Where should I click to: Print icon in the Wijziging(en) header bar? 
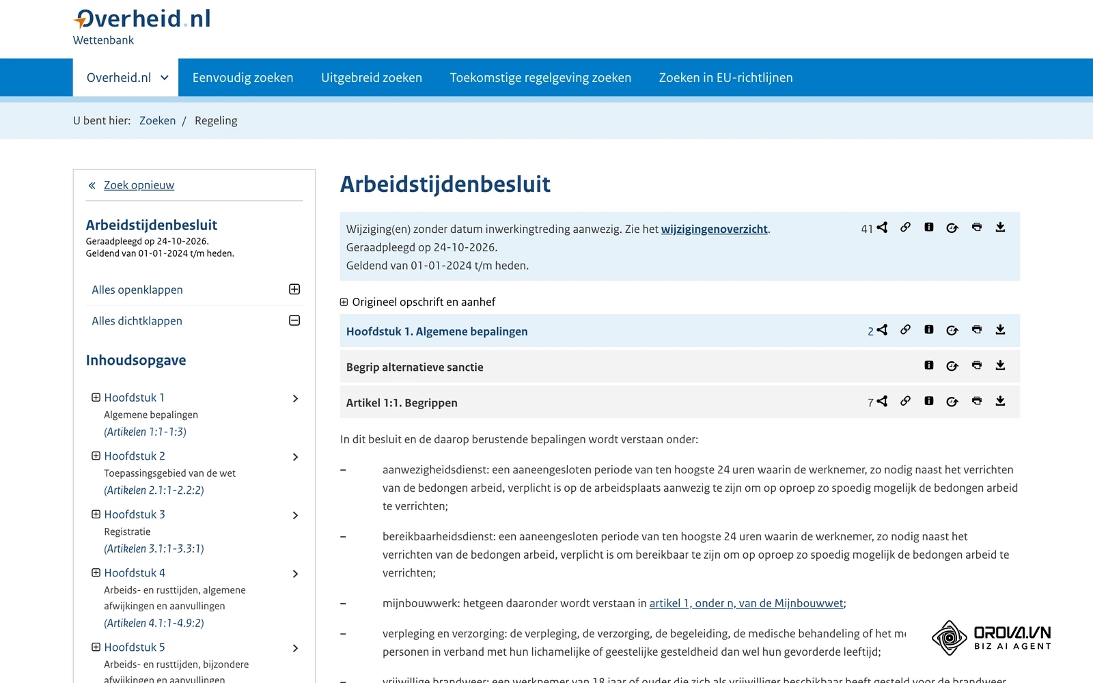click(x=977, y=227)
